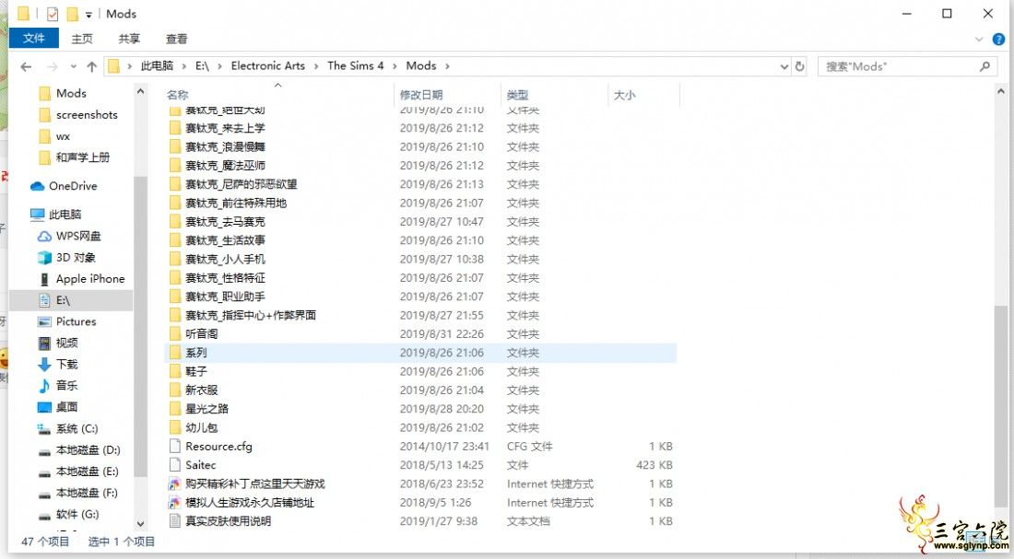
Task: Switch to the 查看 ribbon tab
Action: [x=177, y=39]
